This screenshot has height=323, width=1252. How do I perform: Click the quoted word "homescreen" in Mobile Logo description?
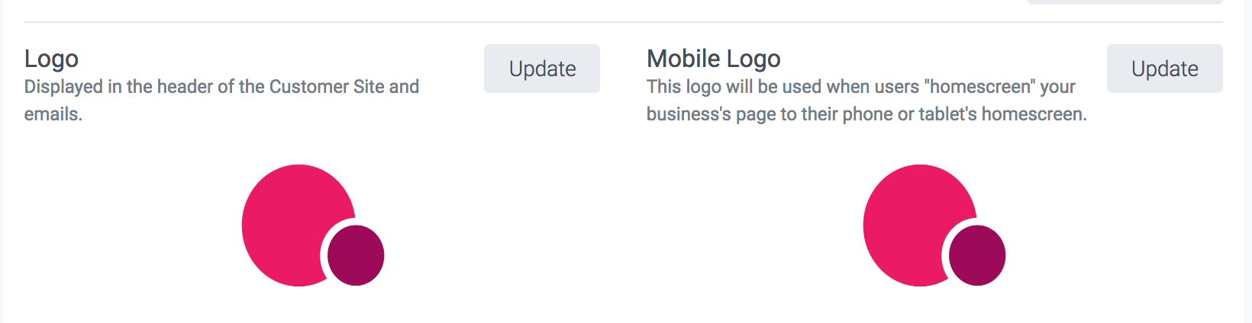980,87
